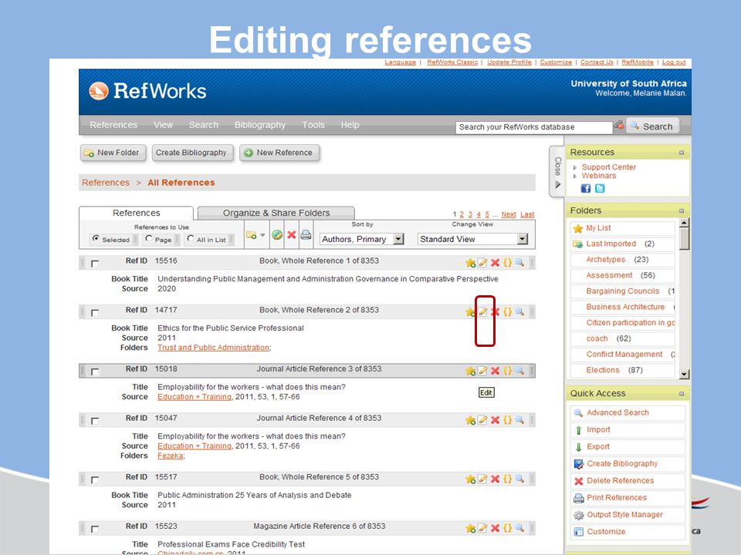Screen dimensions: 741x555
Task: Go to the Next results page link
Action: [x=509, y=214]
